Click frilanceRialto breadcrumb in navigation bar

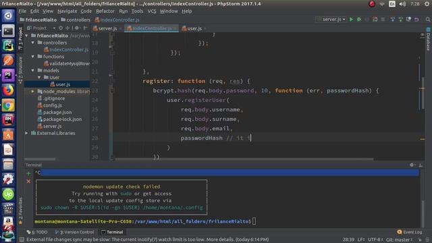(38, 20)
